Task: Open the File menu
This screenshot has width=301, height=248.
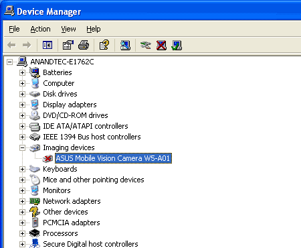Action: 14,29
